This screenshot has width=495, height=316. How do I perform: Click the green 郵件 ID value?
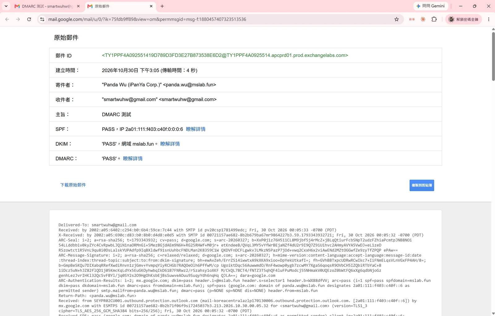coord(225,55)
